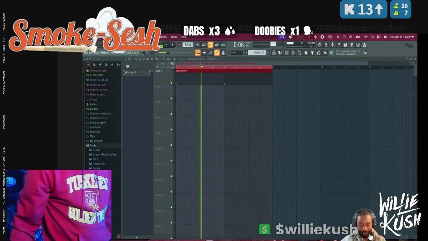This screenshot has height=241, width=428.
Task: Open the ADD menu in FL Studio toolbar
Action: click(x=97, y=53)
